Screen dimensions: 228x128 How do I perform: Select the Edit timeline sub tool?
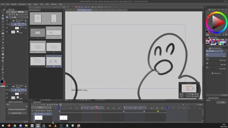[216, 68]
